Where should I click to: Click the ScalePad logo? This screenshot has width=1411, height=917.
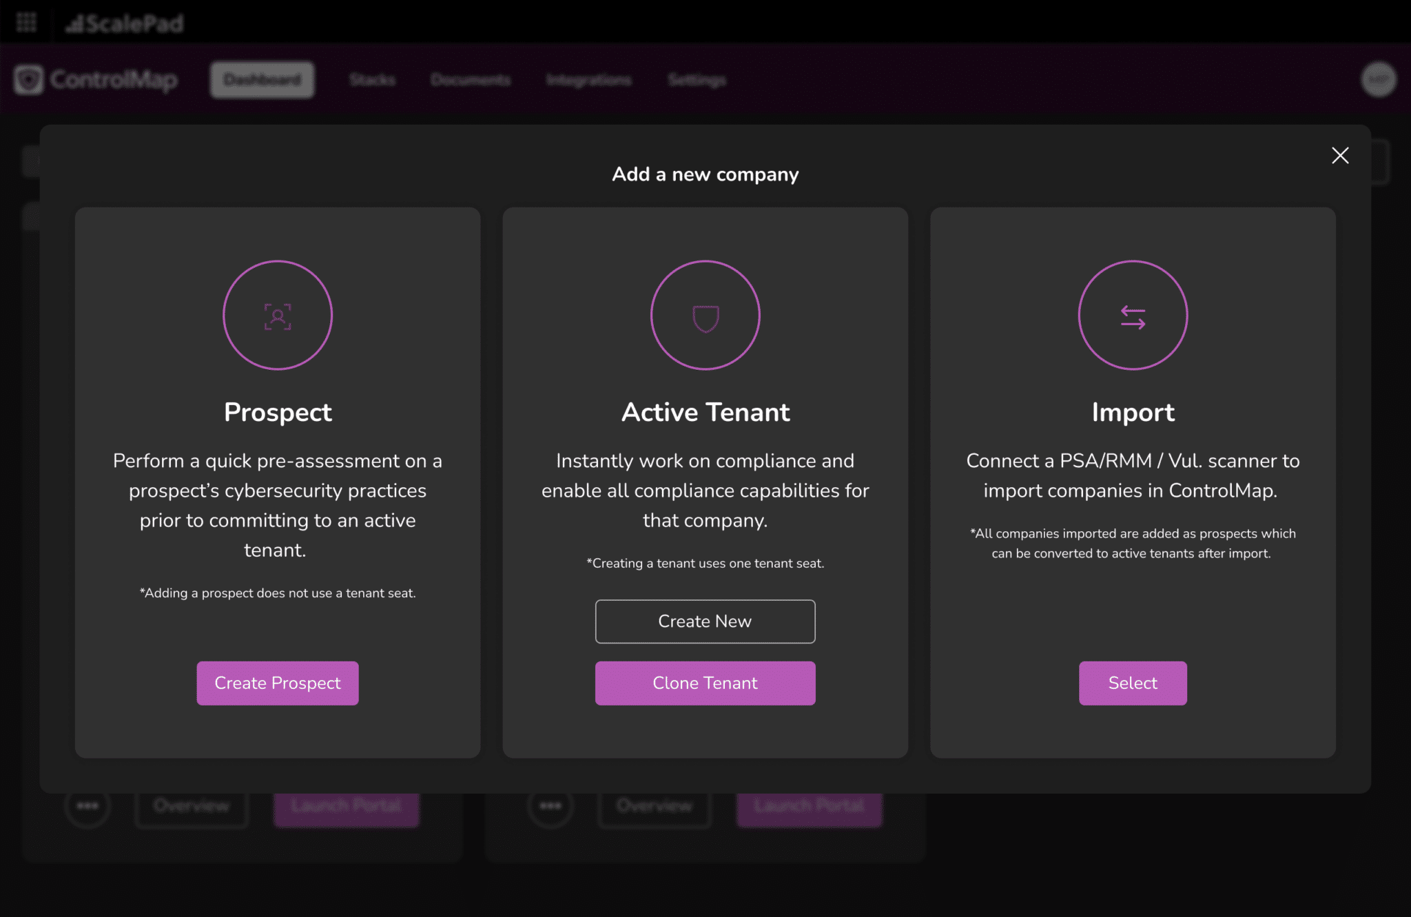click(x=124, y=23)
